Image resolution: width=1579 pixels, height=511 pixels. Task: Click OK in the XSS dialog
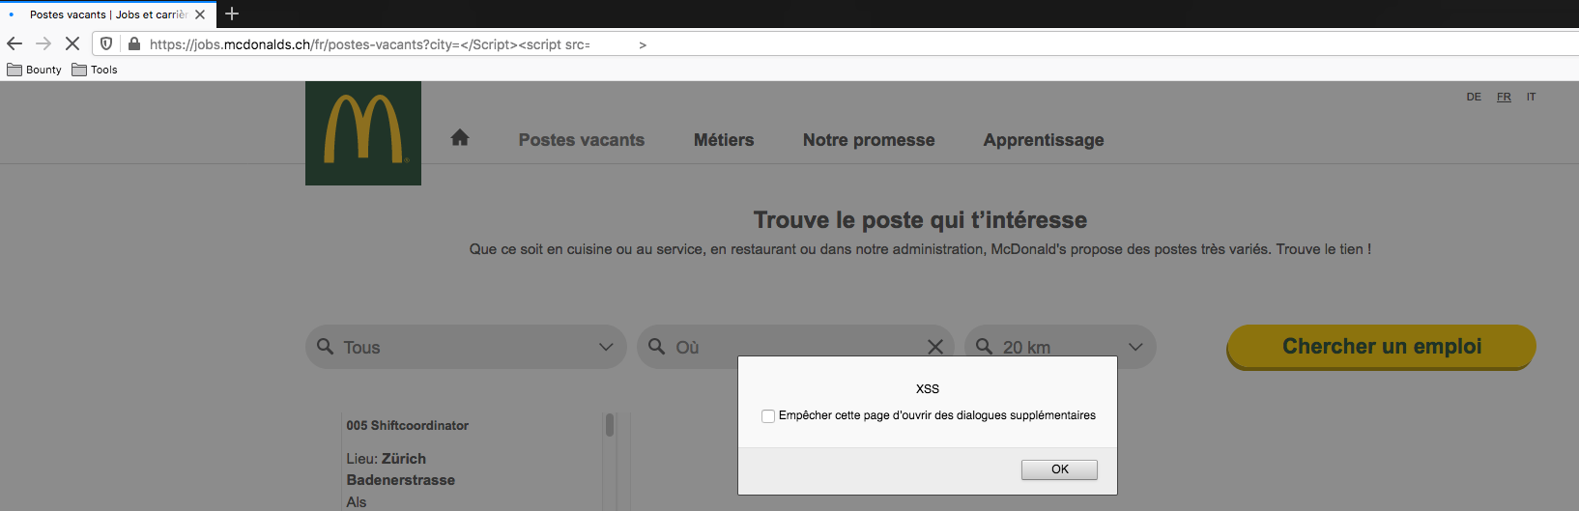click(x=1059, y=469)
